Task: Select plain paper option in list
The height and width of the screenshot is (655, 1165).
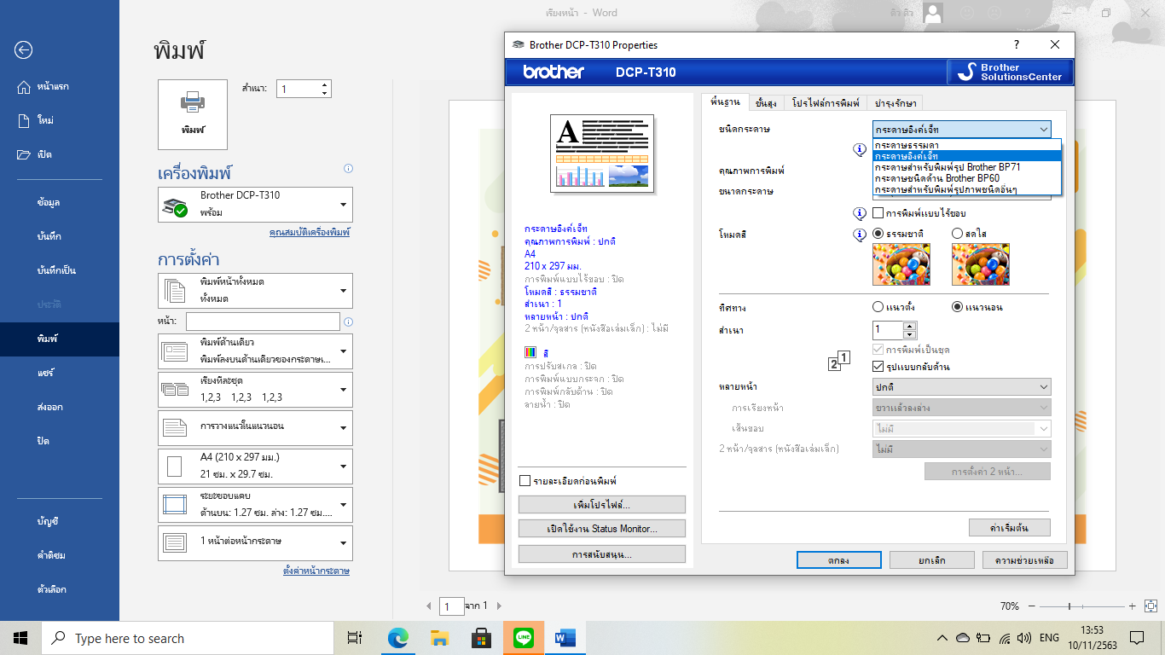Action: pyautogui.click(x=967, y=146)
